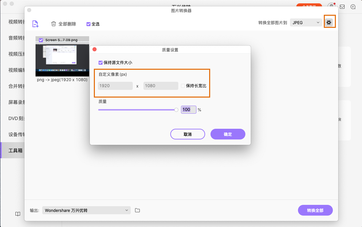The height and width of the screenshot is (227, 362).
Task: Click the trash icon to delete all
Action: 54,24
